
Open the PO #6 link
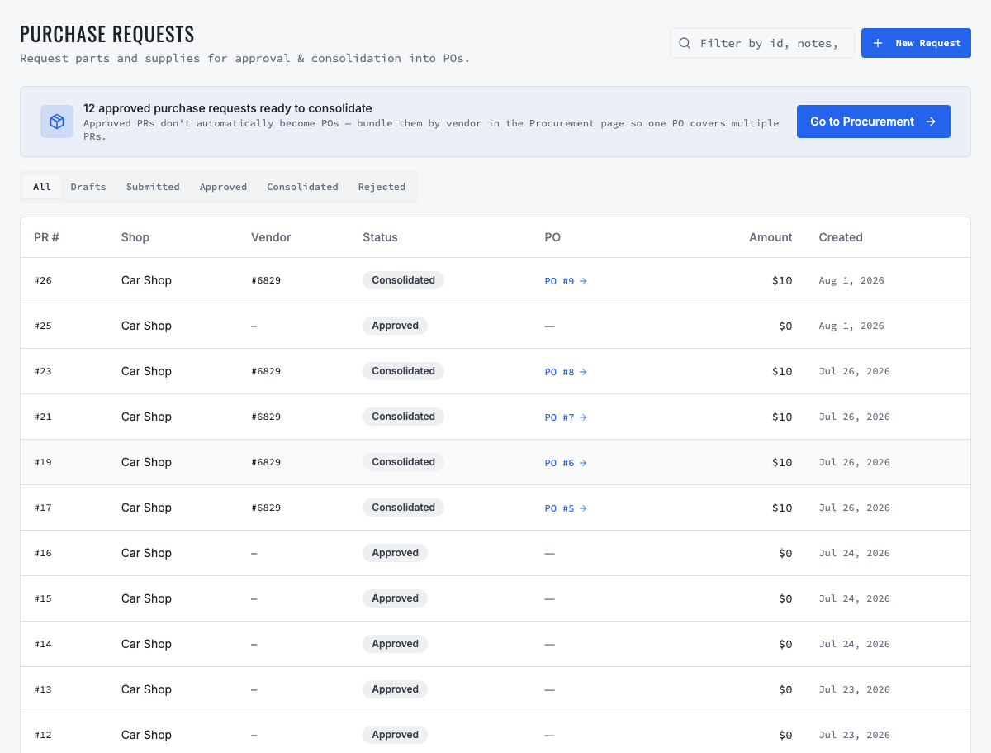(566, 463)
